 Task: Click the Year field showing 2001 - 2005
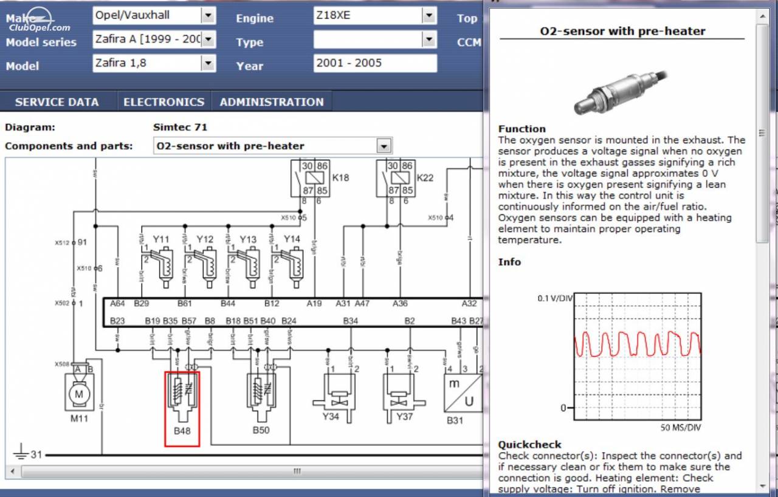pyautogui.click(x=375, y=63)
